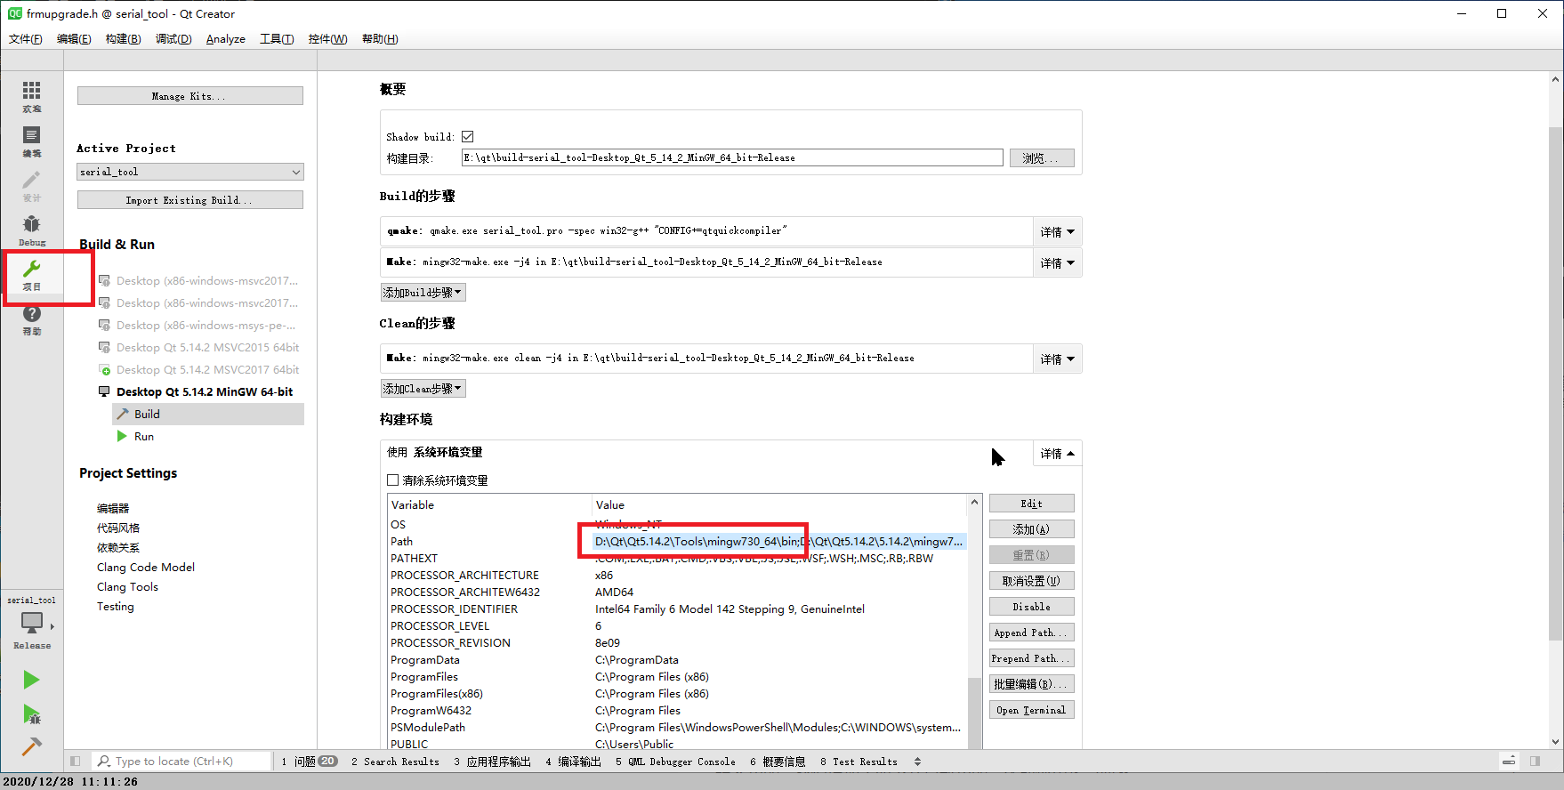Click the Browse button for build directory
This screenshot has width=1564, height=790.
pyautogui.click(x=1042, y=157)
